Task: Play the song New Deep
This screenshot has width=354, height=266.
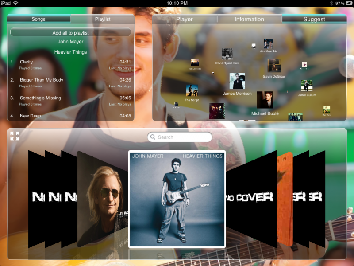Action: point(70,116)
